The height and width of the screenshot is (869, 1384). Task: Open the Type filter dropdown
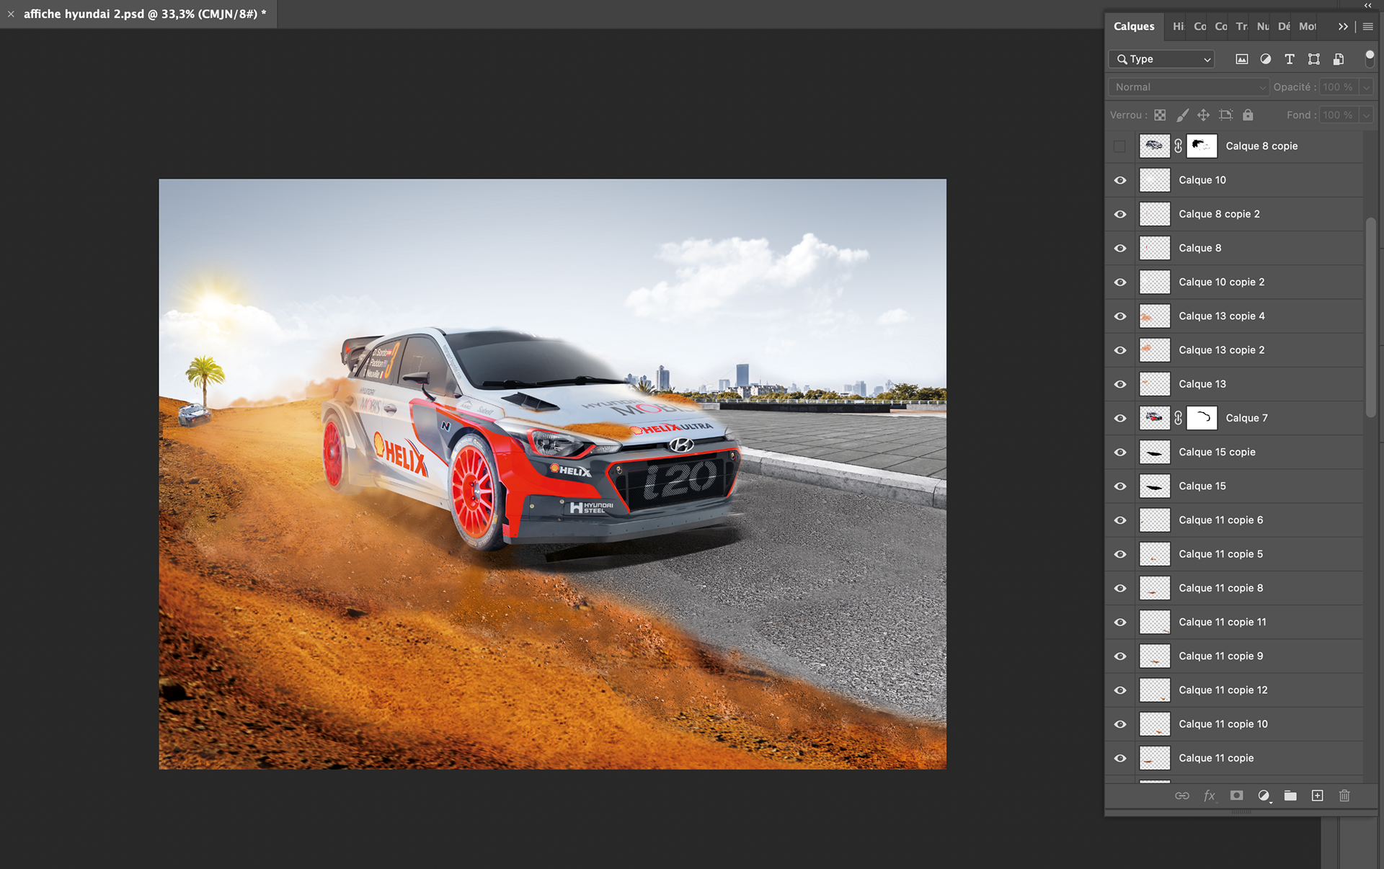click(1161, 59)
